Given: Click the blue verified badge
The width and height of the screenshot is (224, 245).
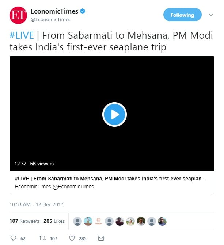Looking at the screenshot, I should (83, 12).
